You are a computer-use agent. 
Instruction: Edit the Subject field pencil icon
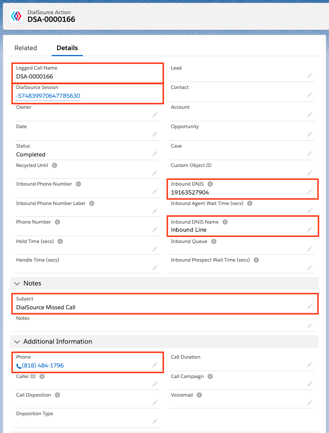pyautogui.click(x=310, y=306)
